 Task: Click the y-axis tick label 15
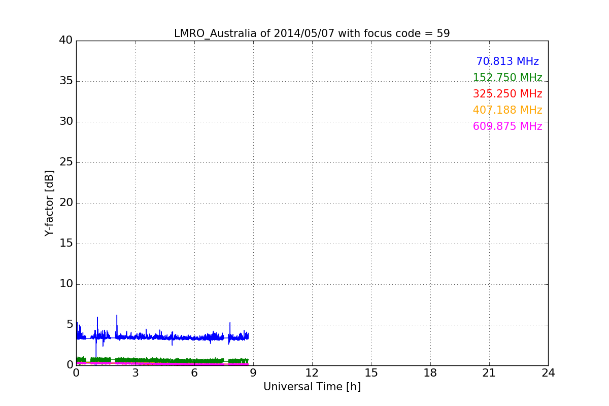click(x=66, y=243)
